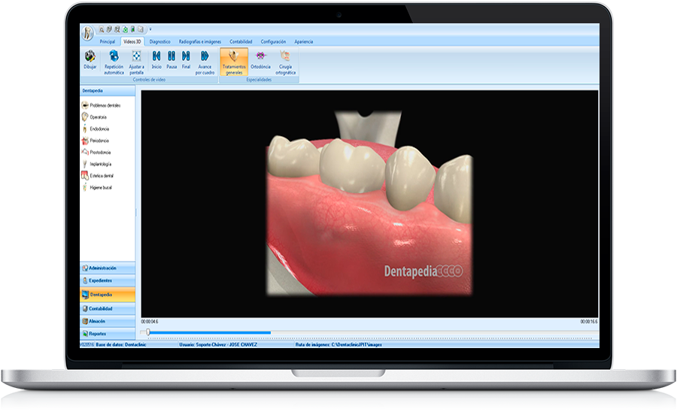Switch to Radiografías e imágenes tab

coord(200,41)
